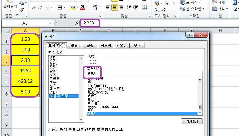Image resolution: width=239 pixels, height=136 pixels.
Task: Click the 삭제(D) button in dialog
Action: [x=192, y=121]
